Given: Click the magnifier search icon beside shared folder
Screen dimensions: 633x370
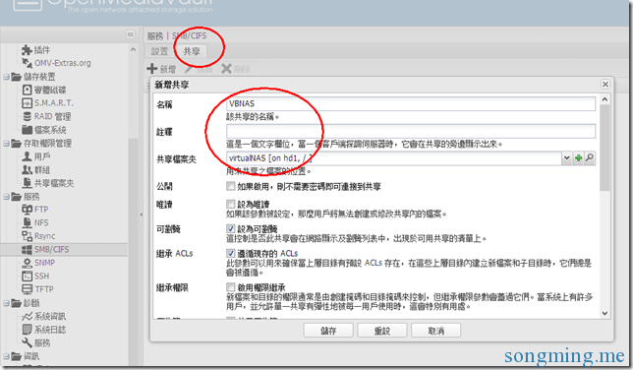Looking at the screenshot, I should [x=590, y=157].
